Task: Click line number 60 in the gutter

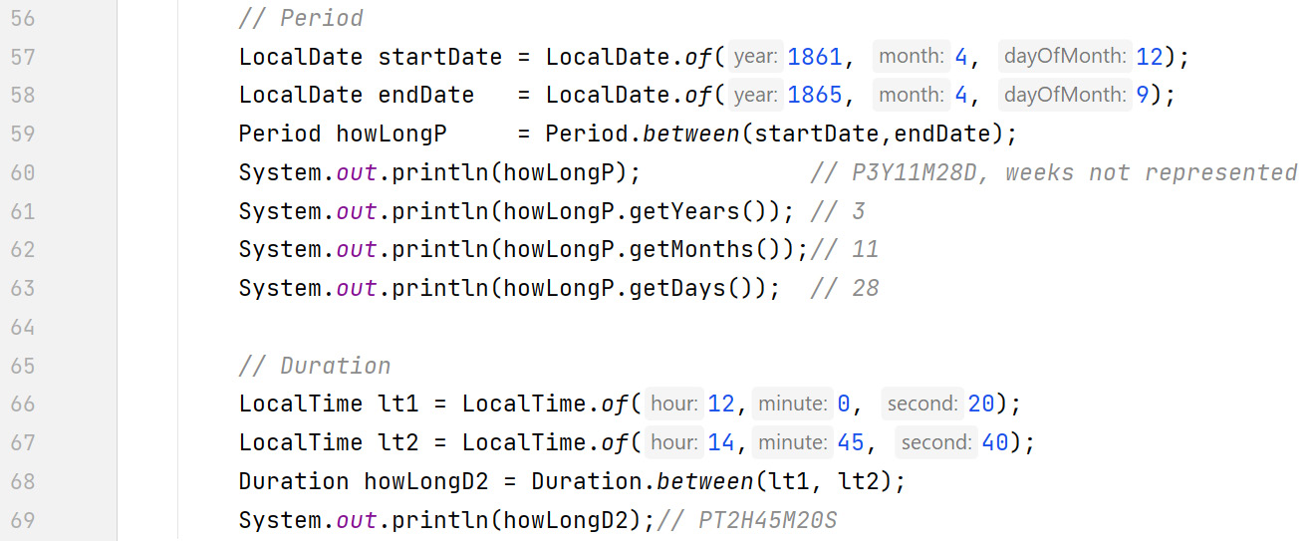Action: [x=22, y=172]
